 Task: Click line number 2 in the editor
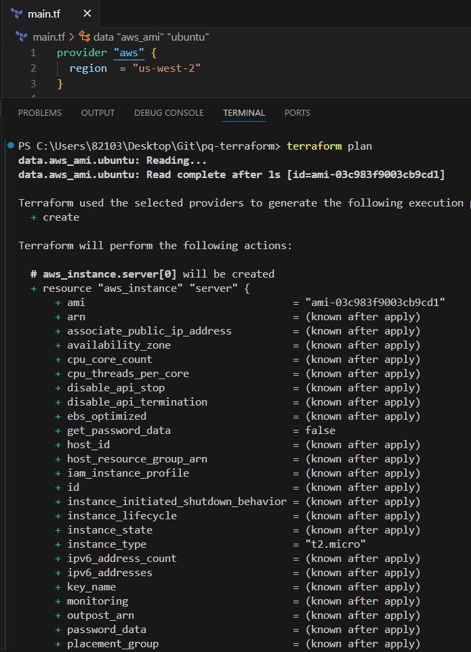[33, 68]
